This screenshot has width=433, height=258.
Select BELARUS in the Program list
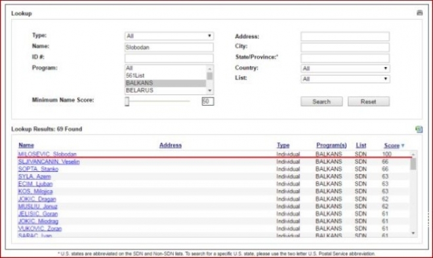pyautogui.click(x=165, y=91)
